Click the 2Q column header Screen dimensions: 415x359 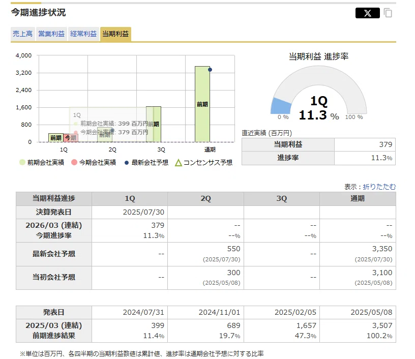(205, 199)
